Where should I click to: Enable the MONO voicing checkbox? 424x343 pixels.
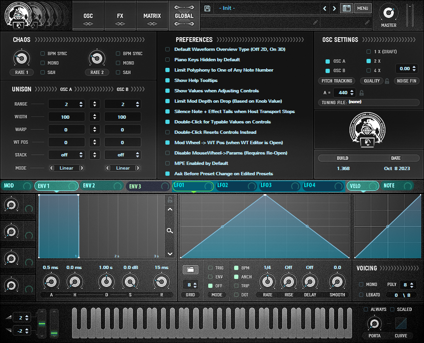click(x=361, y=285)
